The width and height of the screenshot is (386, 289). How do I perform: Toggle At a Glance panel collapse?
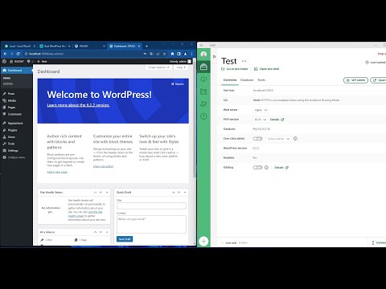tap(107, 232)
